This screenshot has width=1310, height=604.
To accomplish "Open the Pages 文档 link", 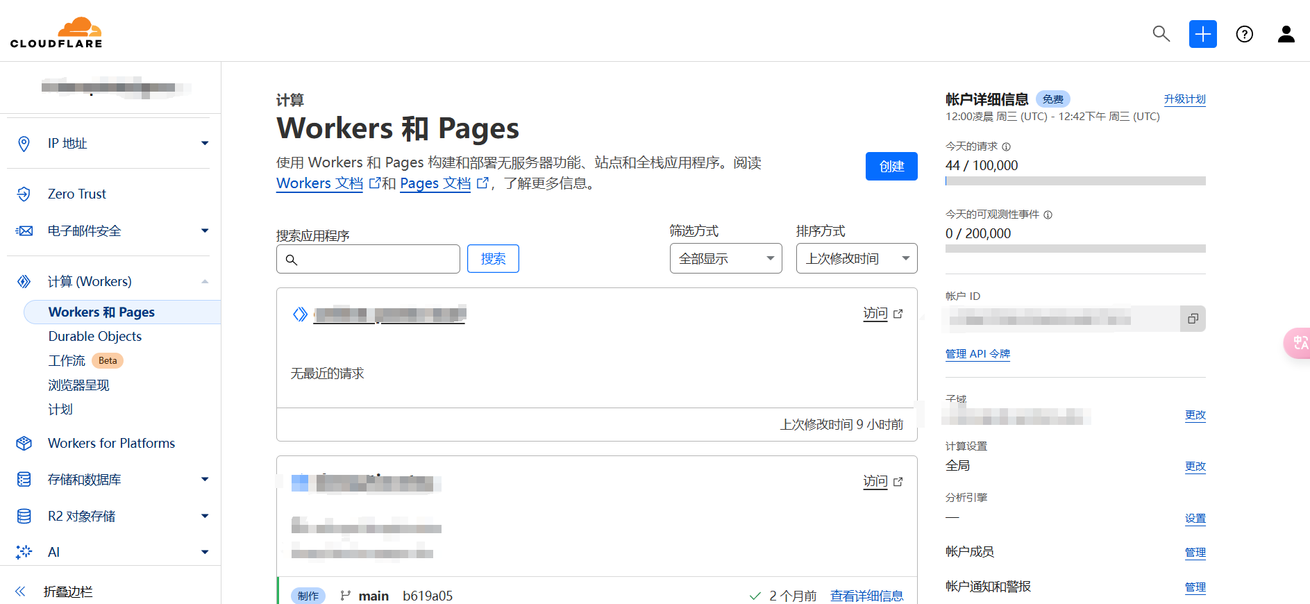I will (435, 183).
